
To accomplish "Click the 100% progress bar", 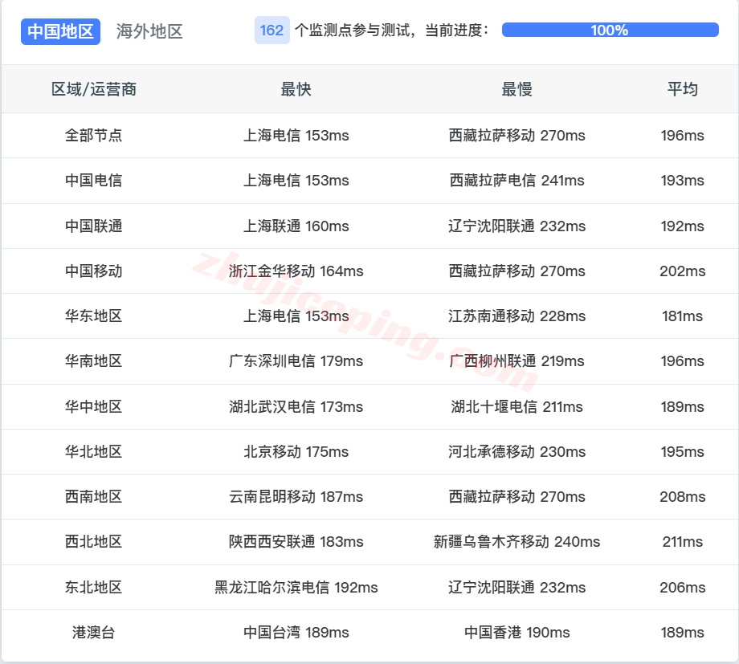I will click(608, 29).
